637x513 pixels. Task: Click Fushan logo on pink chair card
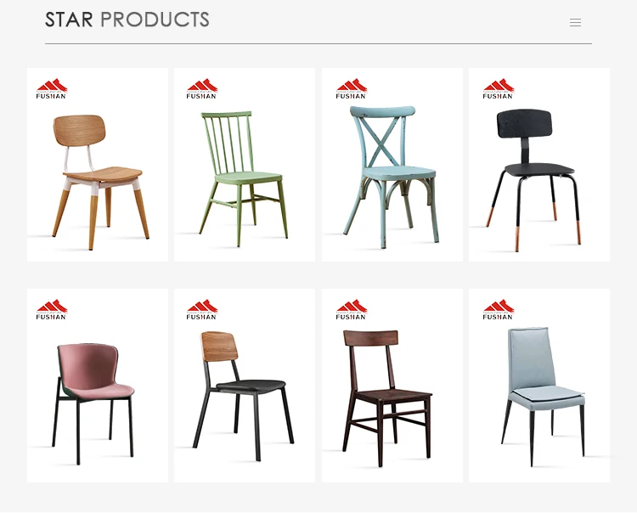[x=52, y=309]
